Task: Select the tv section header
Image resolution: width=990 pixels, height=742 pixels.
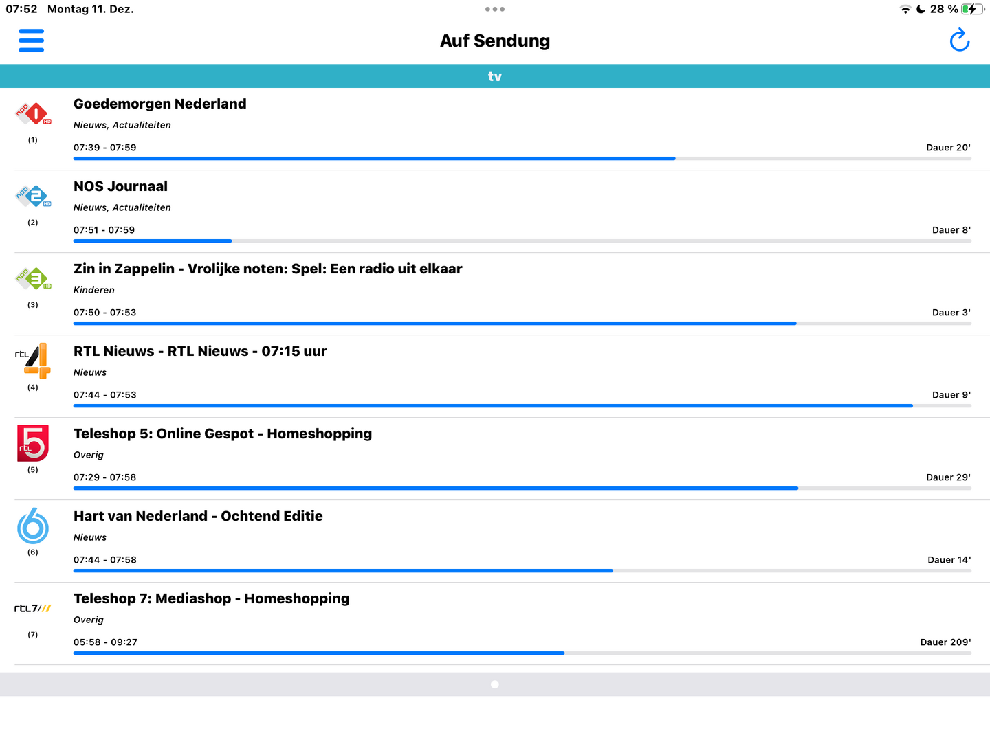Action: pos(495,76)
